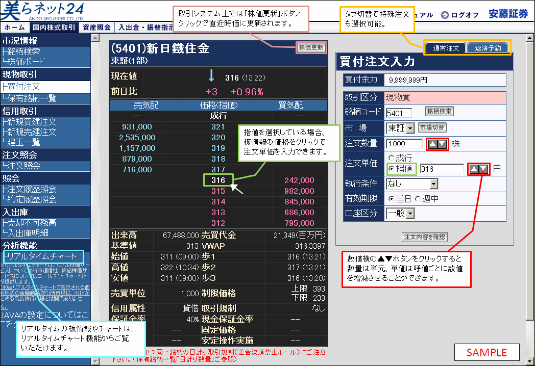Image resolution: width=535 pixels, height=366 pixels.
Task: Decrease order quantity with down arrow
Action: coord(442,144)
